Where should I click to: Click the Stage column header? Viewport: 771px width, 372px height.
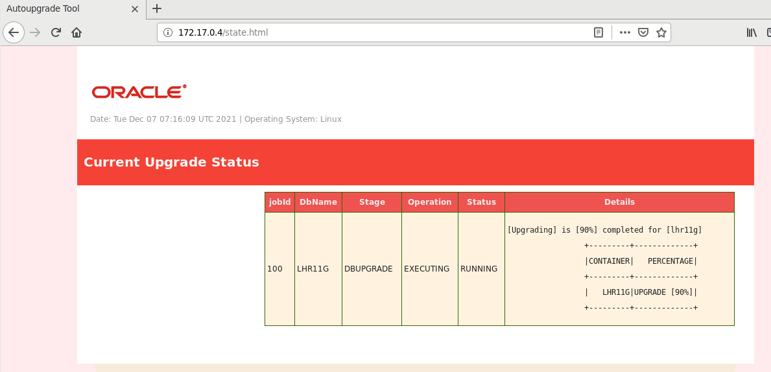click(372, 202)
